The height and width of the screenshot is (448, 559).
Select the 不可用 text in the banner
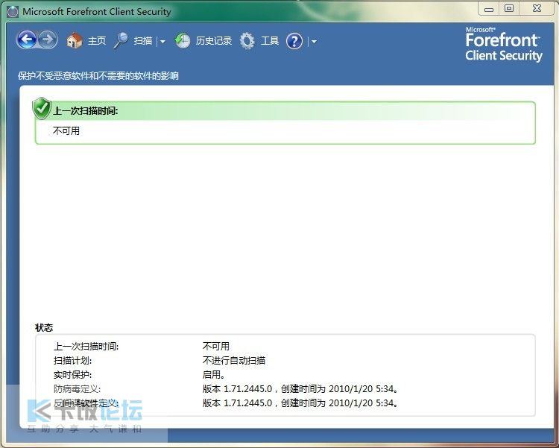(66, 130)
